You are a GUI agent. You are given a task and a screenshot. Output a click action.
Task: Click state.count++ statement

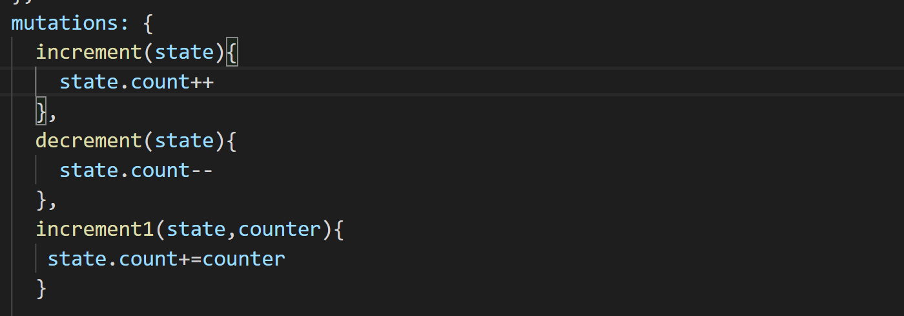pos(136,83)
